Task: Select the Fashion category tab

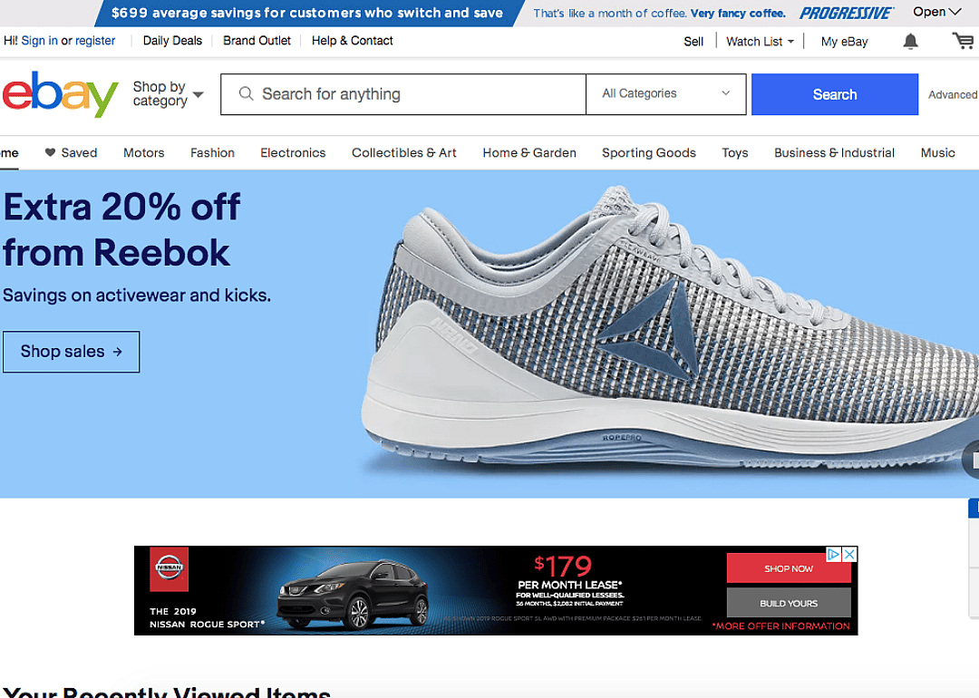Action: click(x=212, y=152)
